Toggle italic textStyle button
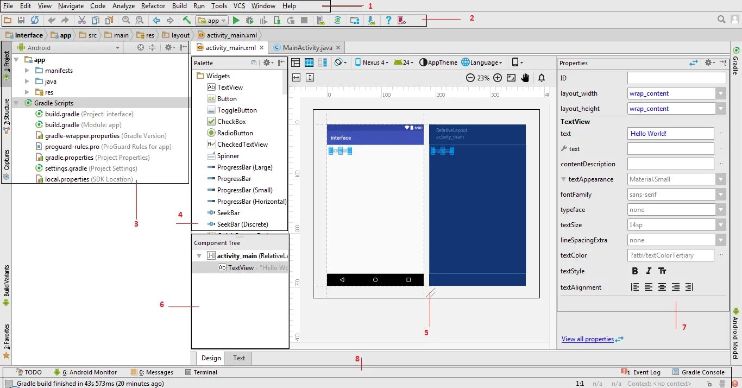This screenshot has width=742, height=388. tap(649, 271)
